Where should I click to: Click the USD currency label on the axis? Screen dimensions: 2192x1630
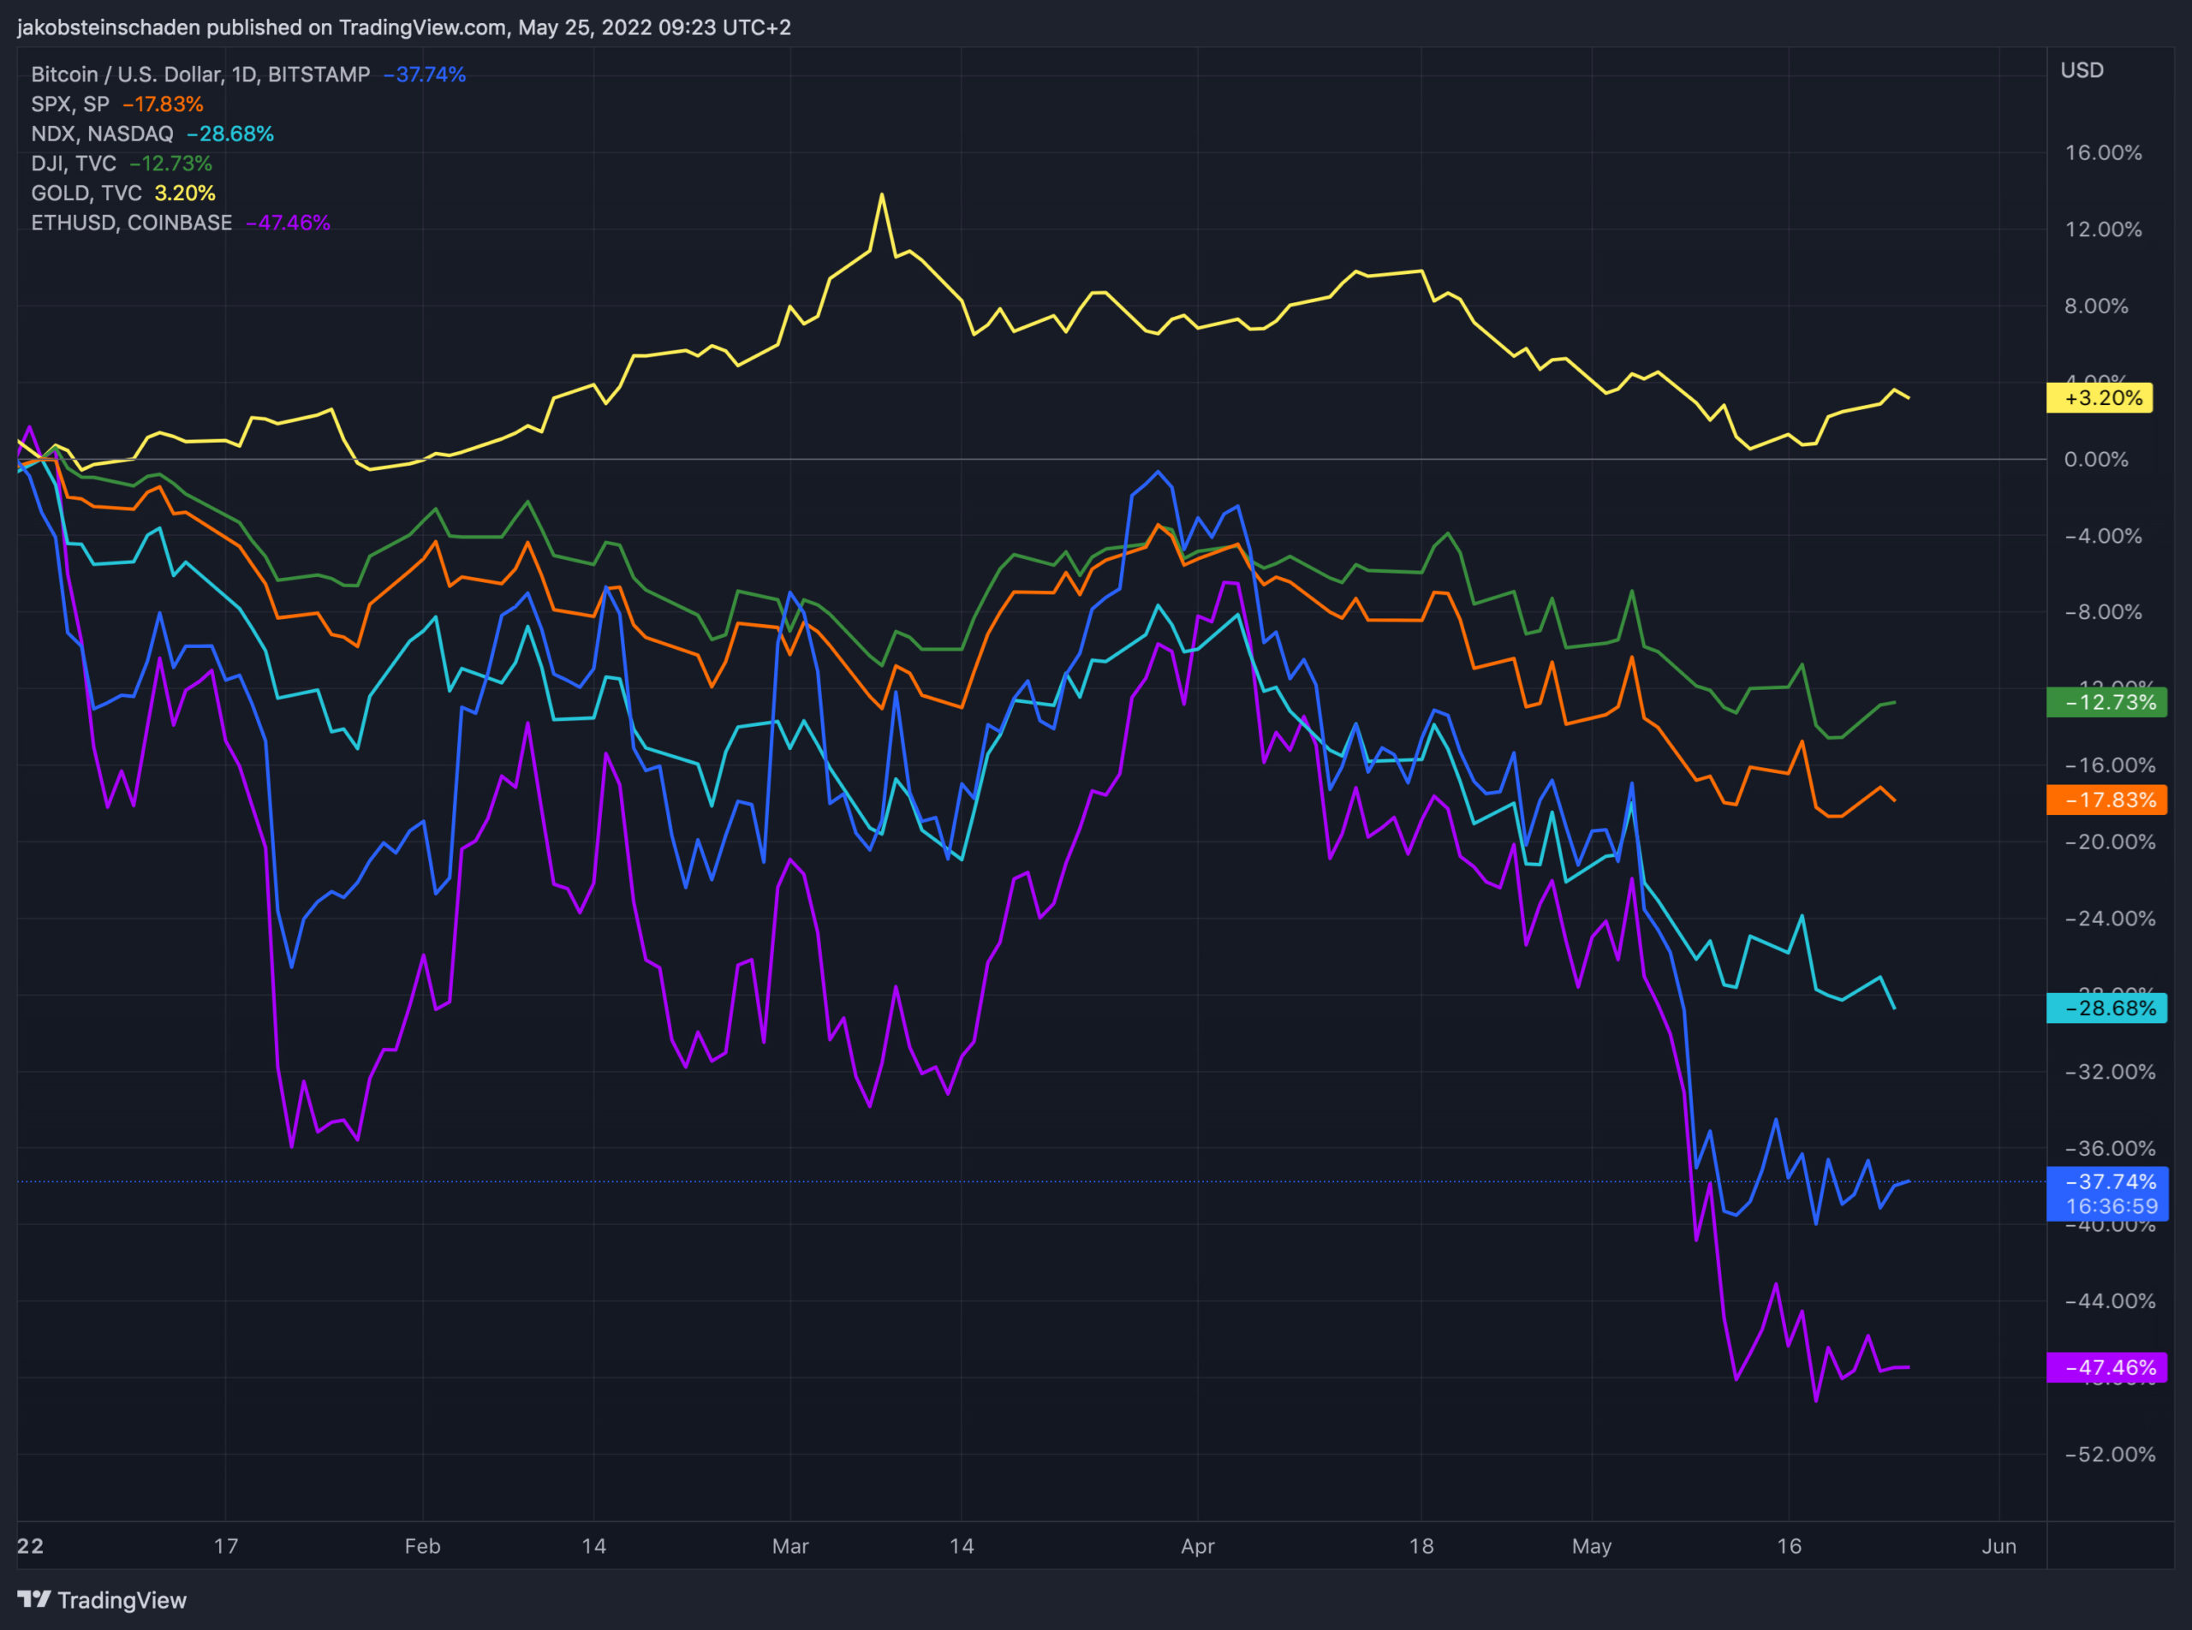pos(2082,70)
